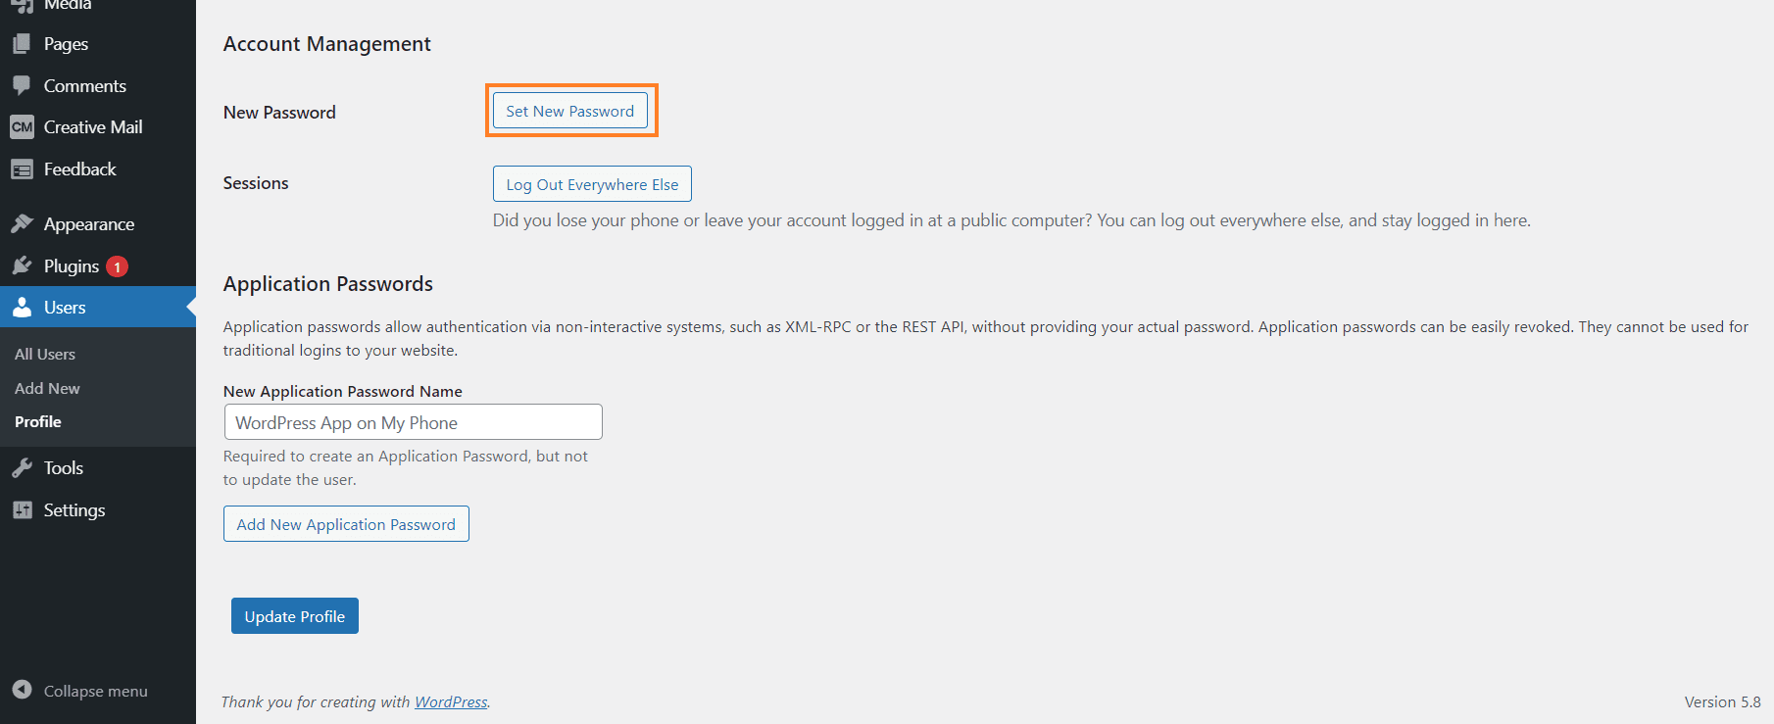Click the Creative Mail CM icon
1774x724 pixels.
pyautogui.click(x=22, y=127)
